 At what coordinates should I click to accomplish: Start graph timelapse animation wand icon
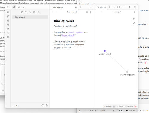tap(134, 23)
